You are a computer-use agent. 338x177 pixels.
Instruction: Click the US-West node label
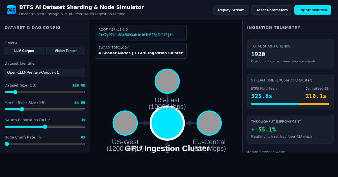coord(125,145)
